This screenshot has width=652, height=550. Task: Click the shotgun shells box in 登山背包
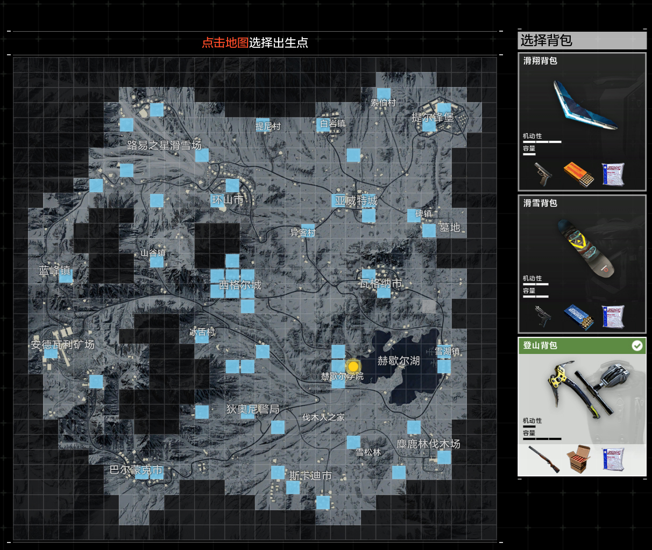[x=579, y=459]
